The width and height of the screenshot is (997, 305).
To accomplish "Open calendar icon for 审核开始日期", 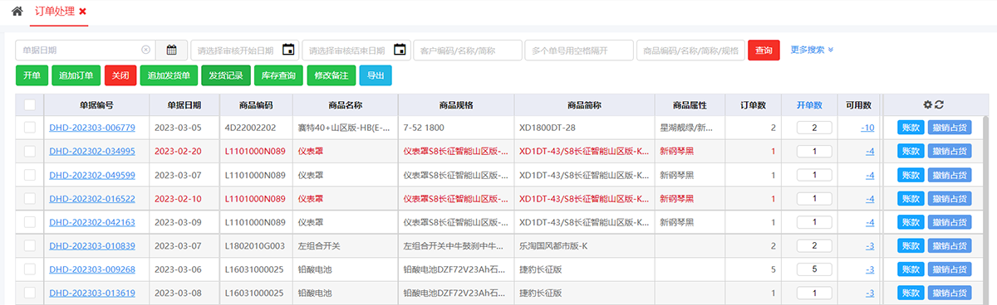I will tap(288, 50).
